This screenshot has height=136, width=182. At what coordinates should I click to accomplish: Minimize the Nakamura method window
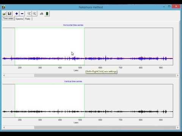(164, 7)
